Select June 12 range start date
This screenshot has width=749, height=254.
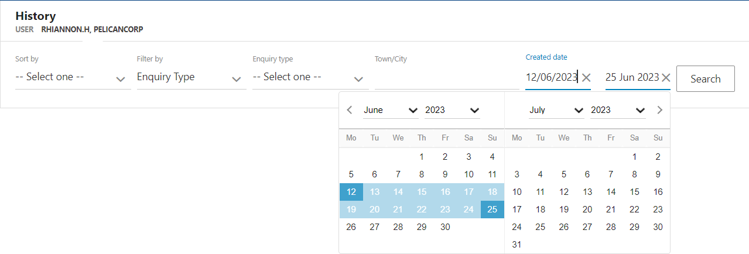tap(351, 192)
